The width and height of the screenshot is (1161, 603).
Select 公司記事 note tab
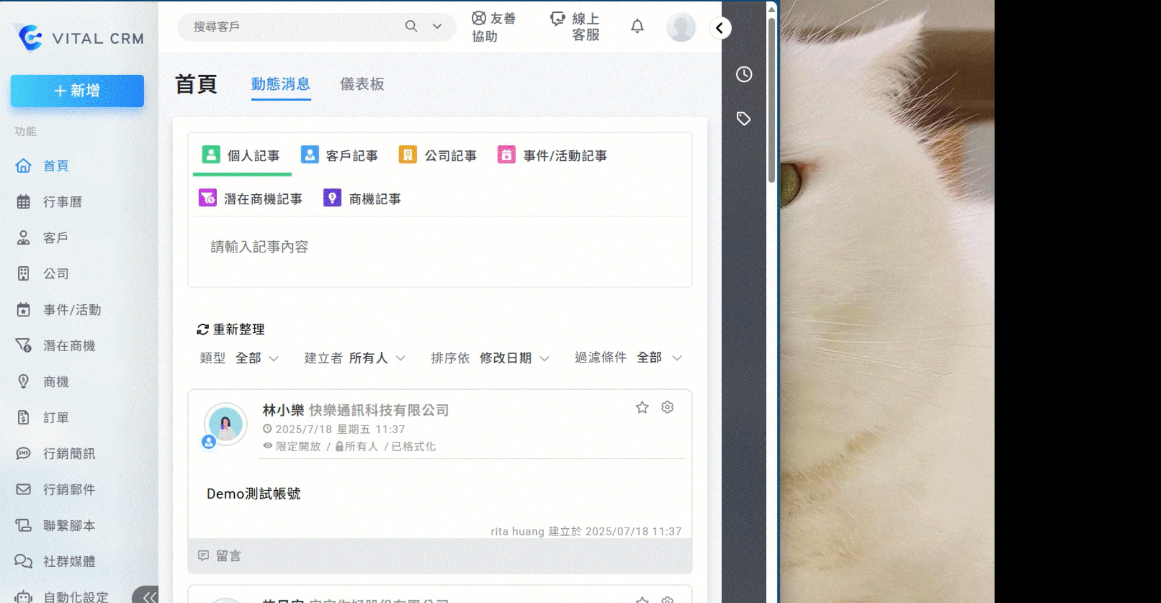click(x=438, y=156)
